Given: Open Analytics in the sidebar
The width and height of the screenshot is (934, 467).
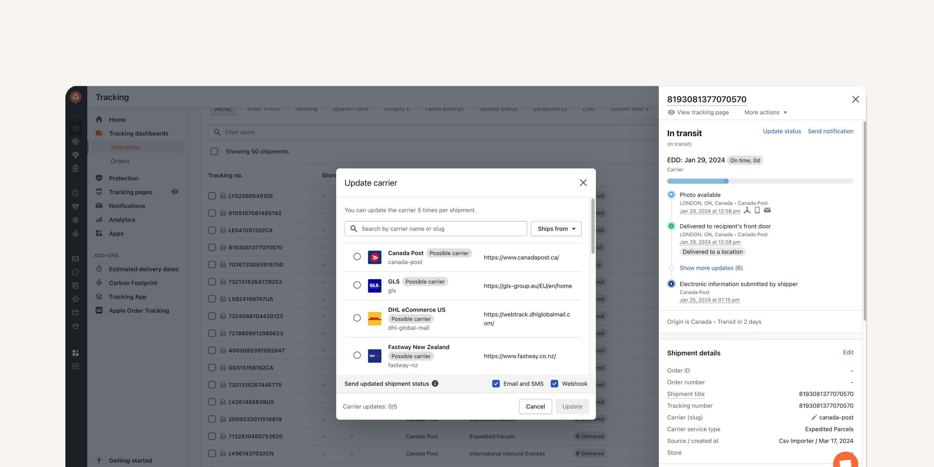Looking at the screenshot, I should tap(122, 220).
